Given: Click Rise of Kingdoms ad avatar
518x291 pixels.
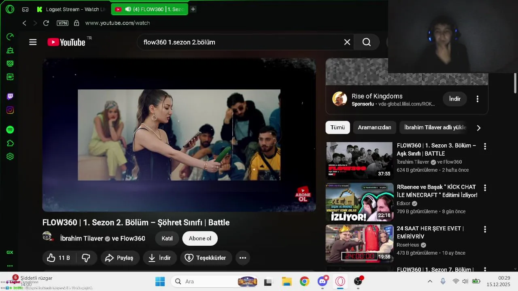Looking at the screenshot, I should point(340,99).
